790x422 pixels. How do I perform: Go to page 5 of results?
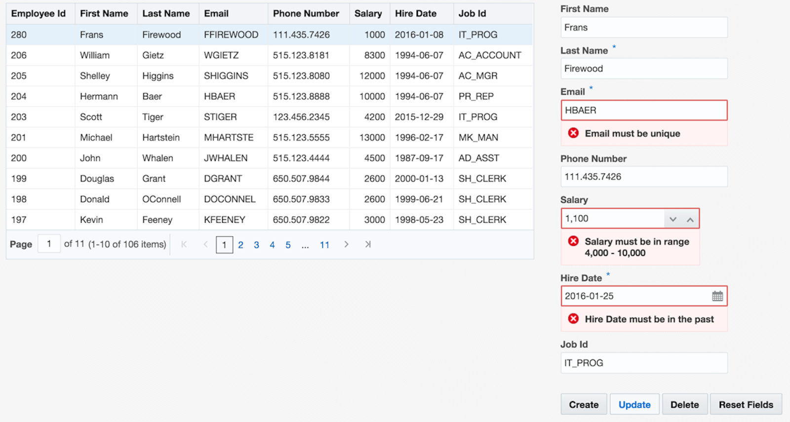(x=288, y=245)
